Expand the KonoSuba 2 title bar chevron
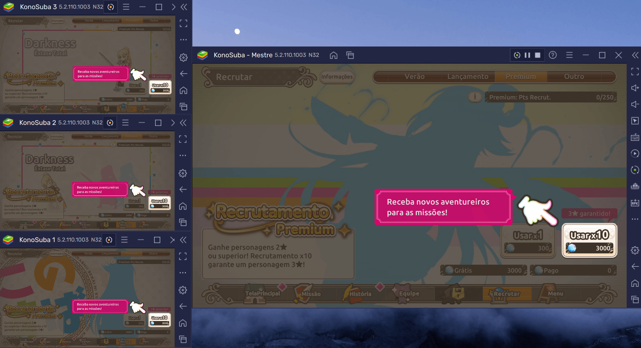Screen dimensions: 641x348 pyautogui.click(x=173, y=123)
